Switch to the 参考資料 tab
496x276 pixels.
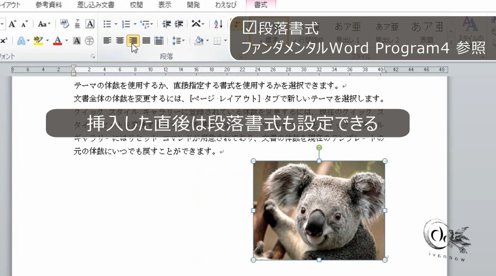click(x=49, y=5)
